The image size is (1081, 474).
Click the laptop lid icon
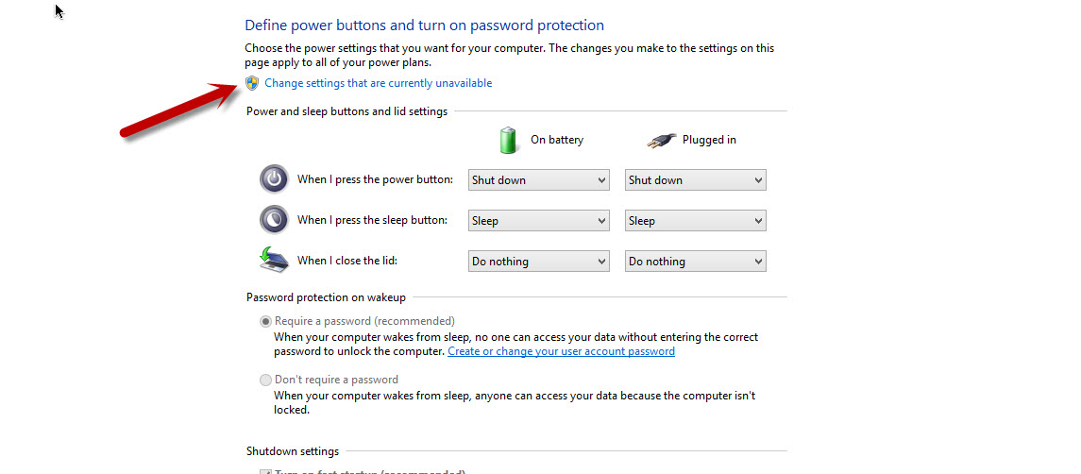(x=274, y=260)
